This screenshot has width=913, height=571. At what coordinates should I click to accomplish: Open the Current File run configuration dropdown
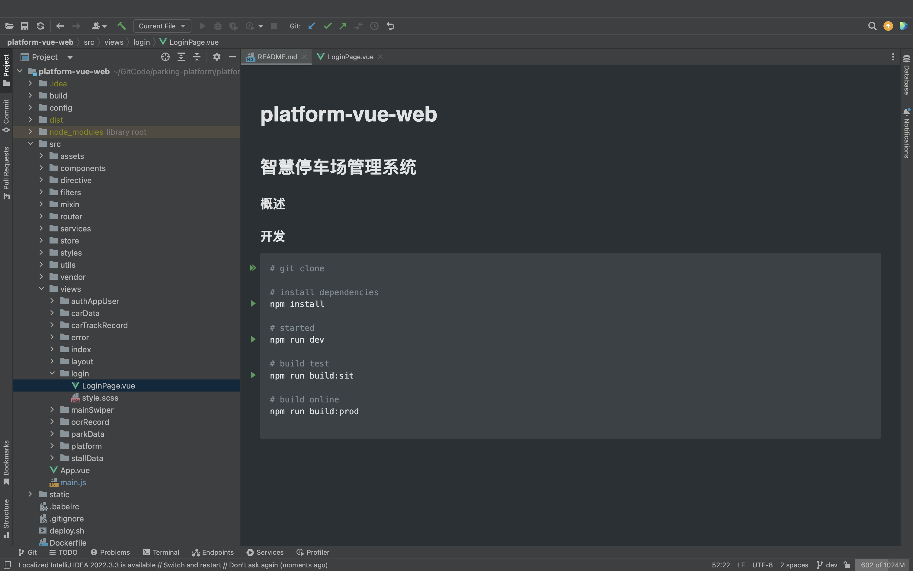162,26
